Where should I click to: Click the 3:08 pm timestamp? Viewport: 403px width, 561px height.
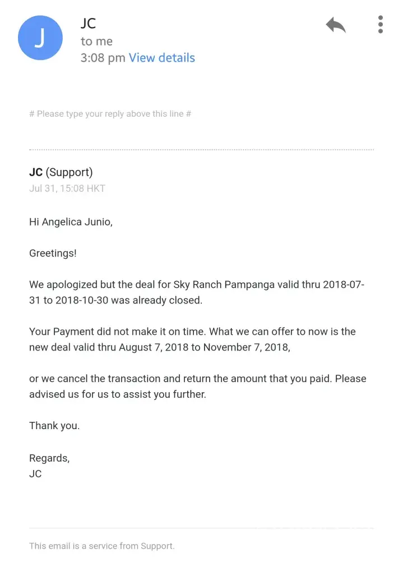coord(103,58)
